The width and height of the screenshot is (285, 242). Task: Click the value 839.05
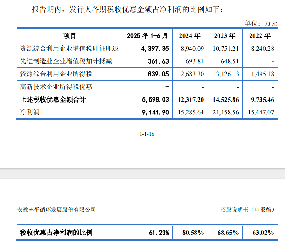tap(158, 74)
